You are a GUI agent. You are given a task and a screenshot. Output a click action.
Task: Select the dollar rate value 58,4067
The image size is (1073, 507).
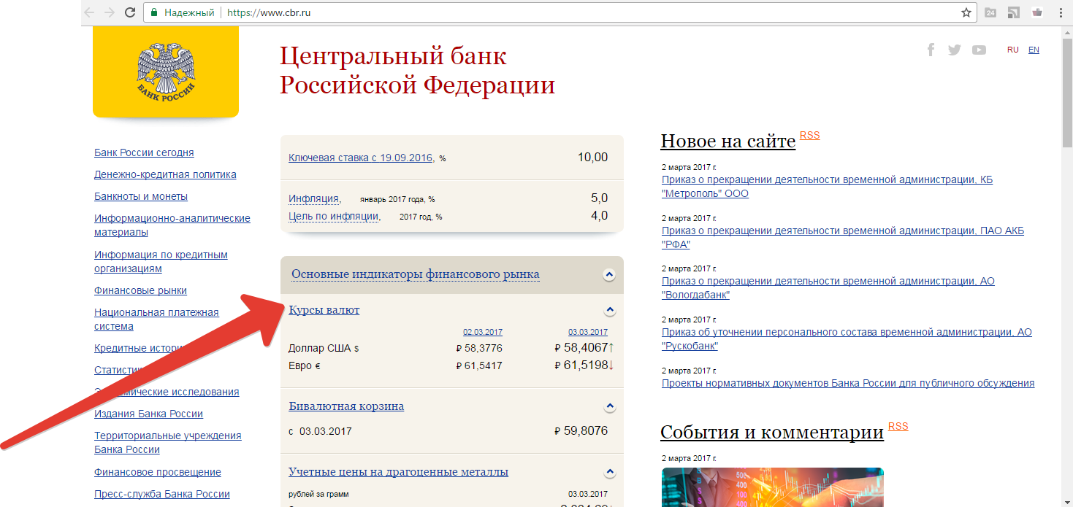(586, 348)
